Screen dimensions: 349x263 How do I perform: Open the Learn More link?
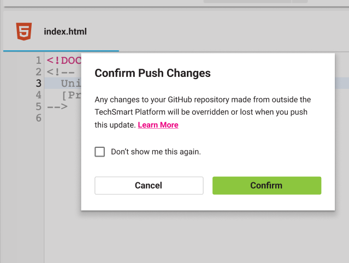point(158,125)
